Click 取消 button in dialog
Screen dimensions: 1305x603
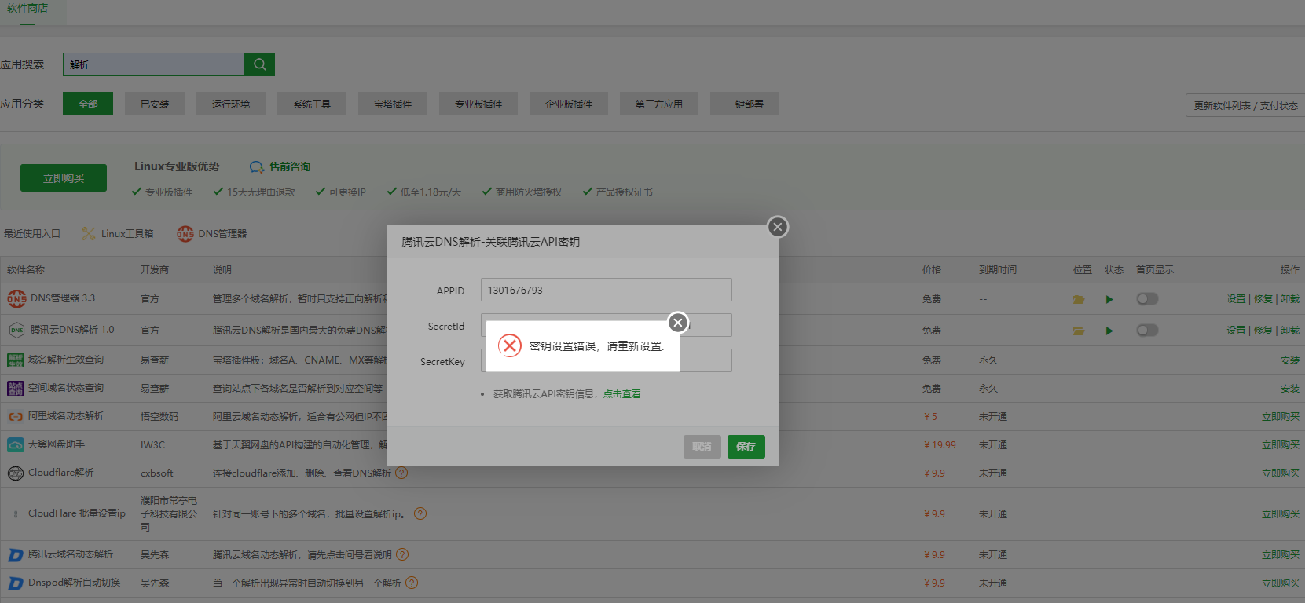point(702,447)
